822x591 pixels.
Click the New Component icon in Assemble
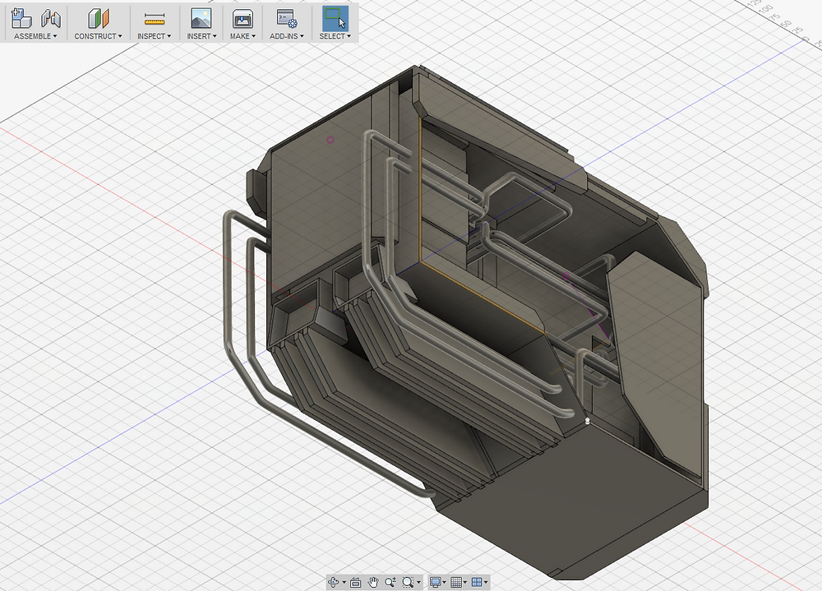(x=21, y=18)
